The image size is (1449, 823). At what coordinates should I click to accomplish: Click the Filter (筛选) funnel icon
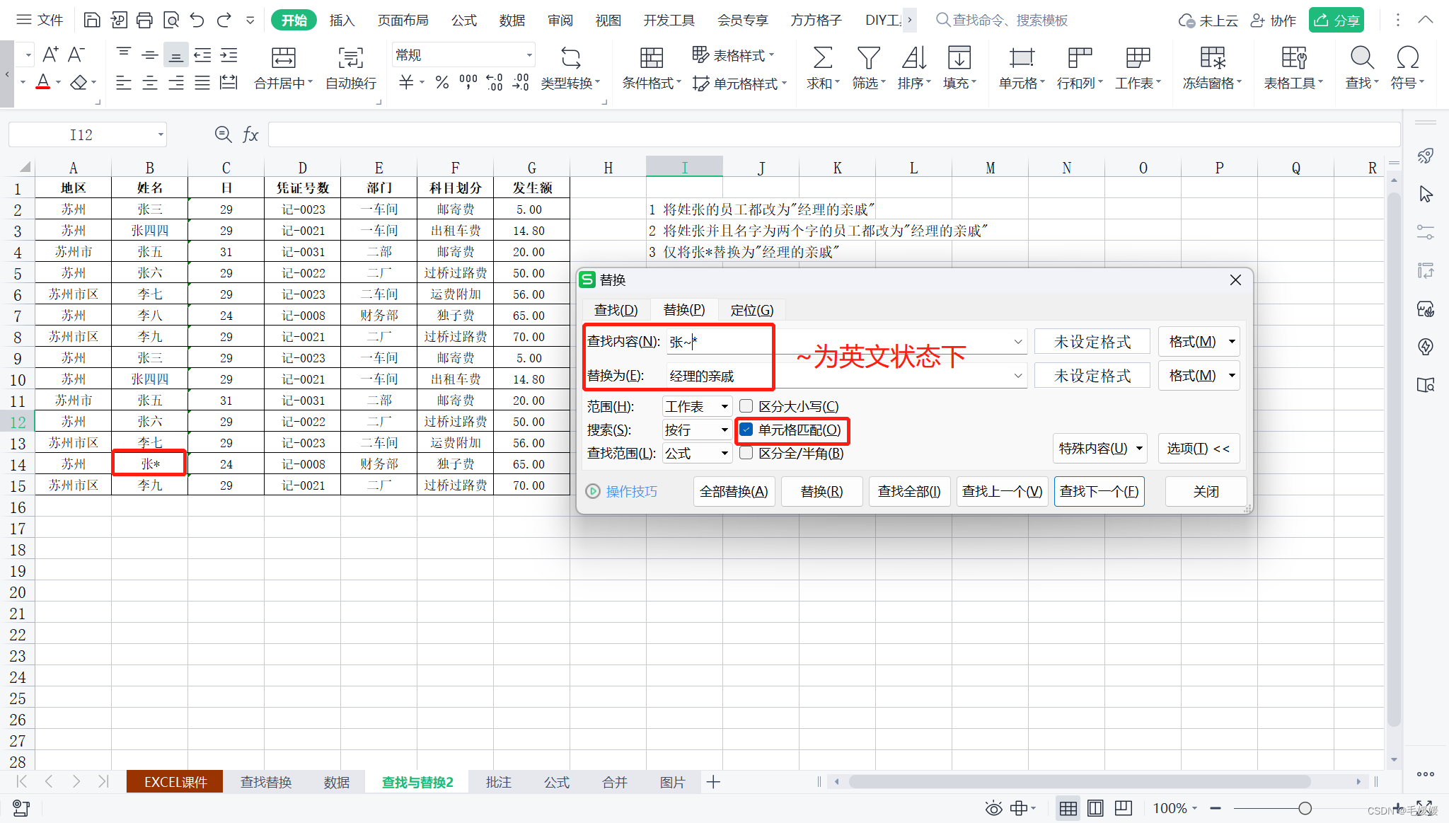click(867, 58)
